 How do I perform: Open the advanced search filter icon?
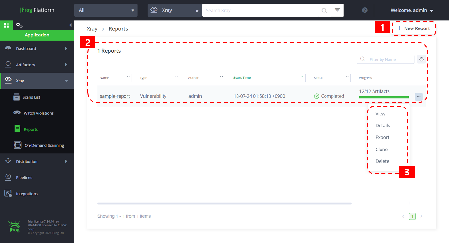click(x=337, y=10)
